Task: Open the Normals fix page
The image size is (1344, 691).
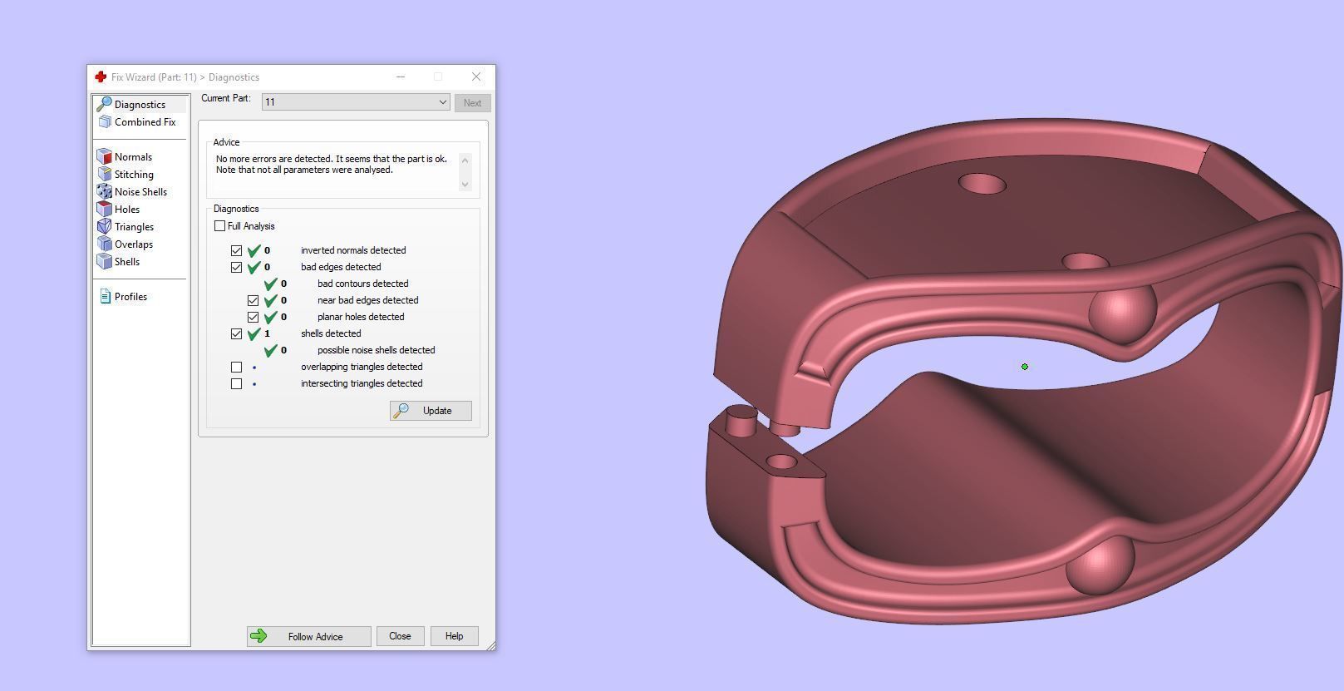Action: (x=133, y=156)
